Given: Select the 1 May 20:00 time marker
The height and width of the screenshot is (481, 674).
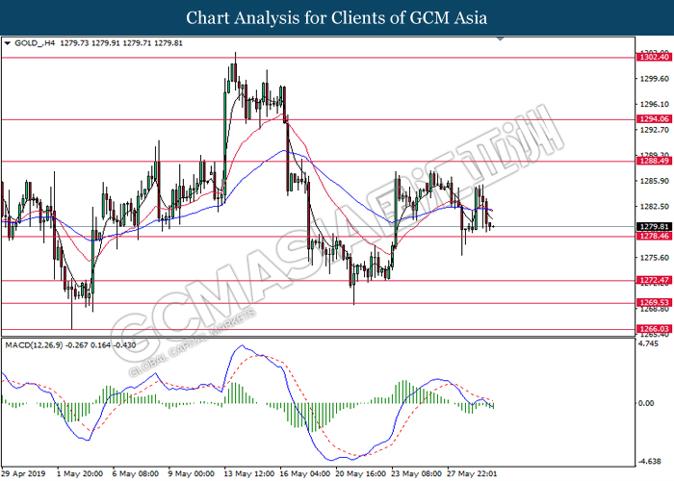Looking at the screenshot, I should point(80,473).
